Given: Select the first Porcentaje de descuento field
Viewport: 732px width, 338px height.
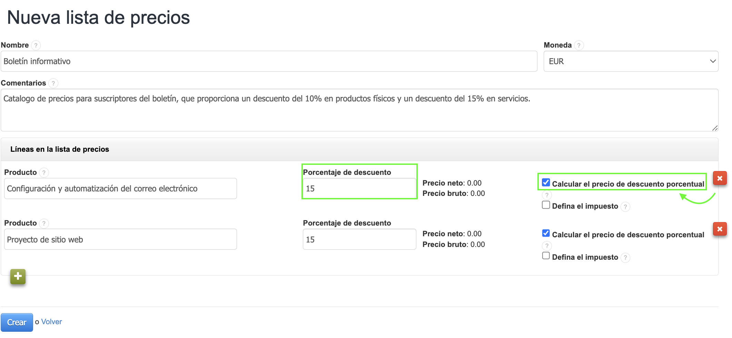Looking at the screenshot, I should 359,189.
